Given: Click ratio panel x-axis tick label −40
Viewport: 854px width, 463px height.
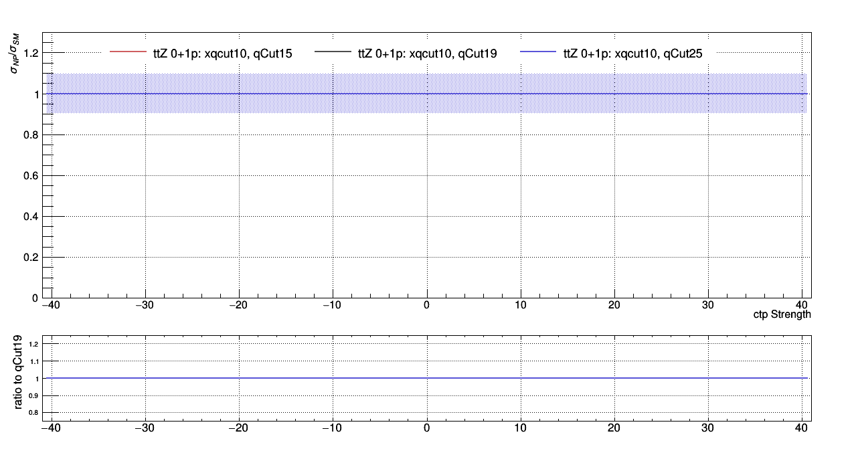Looking at the screenshot, I should coord(52,427).
